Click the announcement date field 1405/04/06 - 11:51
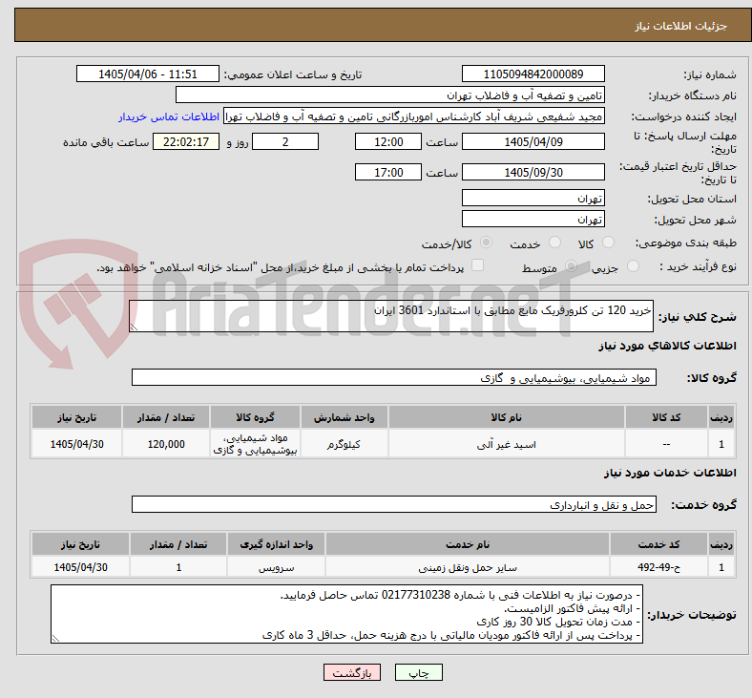Viewport: 752px width, 698px height. tap(148, 74)
